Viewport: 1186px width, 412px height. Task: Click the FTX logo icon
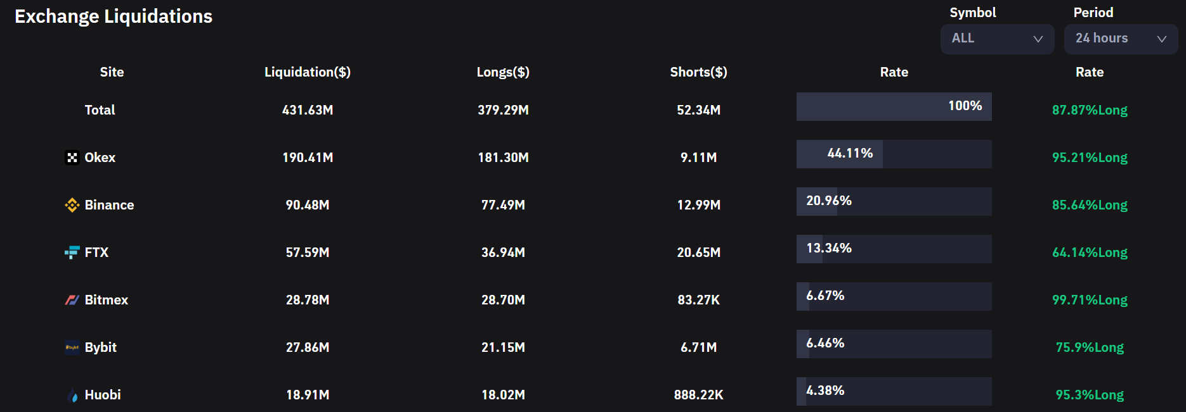click(72, 253)
